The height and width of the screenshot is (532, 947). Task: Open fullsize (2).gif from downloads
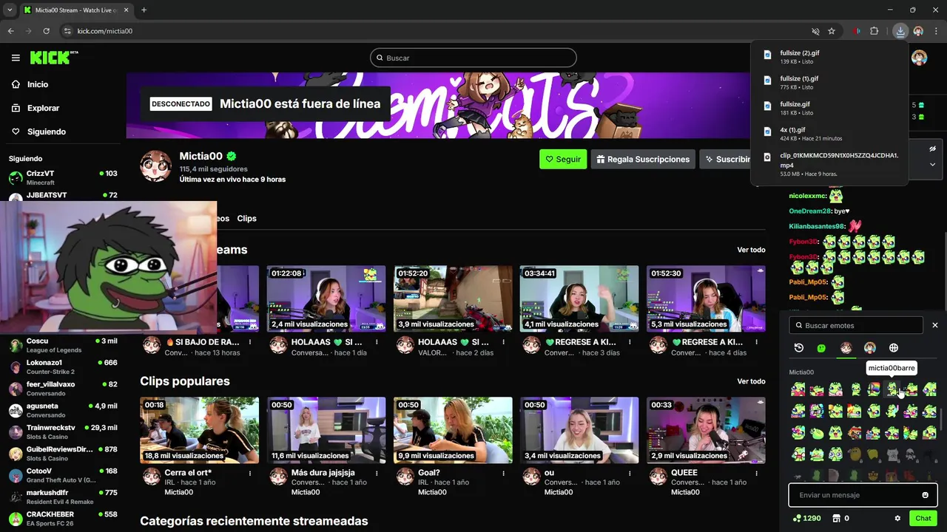coord(799,53)
